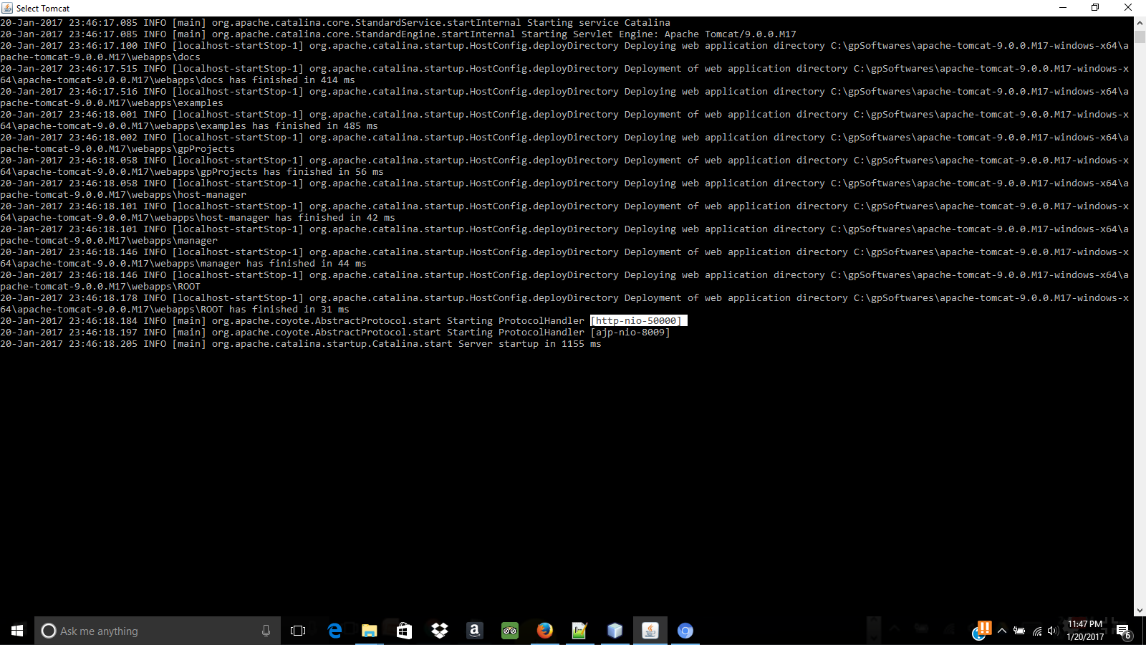This screenshot has height=645, width=1146.
Task: Open Action Center showing 6 notifications
Action: (x=1124, y=631)
